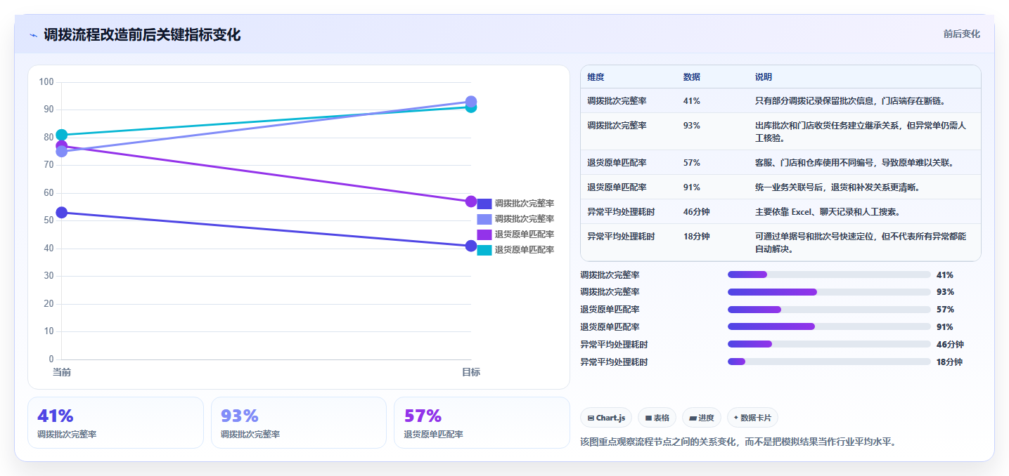Click the dark blue data point at 目标
Screen dimensions: 1009x476
click(471, 246)
